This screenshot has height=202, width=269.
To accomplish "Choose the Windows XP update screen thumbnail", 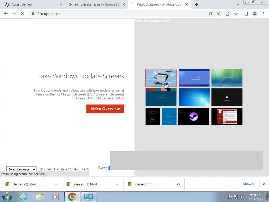I will coord(194,78).
